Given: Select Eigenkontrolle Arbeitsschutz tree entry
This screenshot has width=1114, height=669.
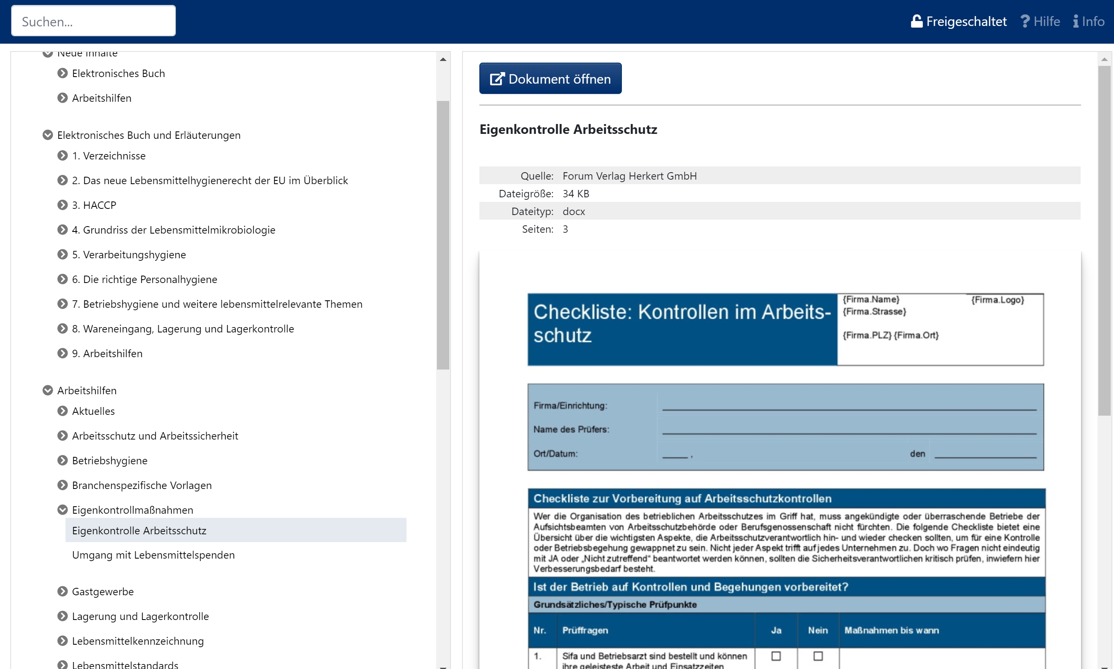Looking at the screenshot, I should (139, 531).
